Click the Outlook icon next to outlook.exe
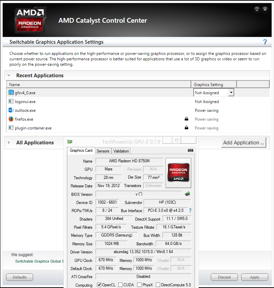Image resolution: width=274 pixels, height=288 pixels. 11,110
